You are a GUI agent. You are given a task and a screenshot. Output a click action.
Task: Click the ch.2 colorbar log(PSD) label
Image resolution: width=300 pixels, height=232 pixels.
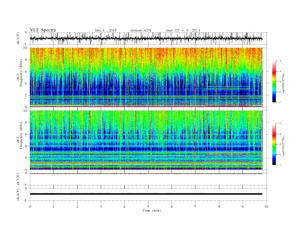pyautogui.click(x=283, y=146)
